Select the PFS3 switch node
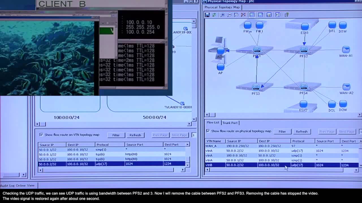The height and width of the screenshot is (203, 362). 255,87
